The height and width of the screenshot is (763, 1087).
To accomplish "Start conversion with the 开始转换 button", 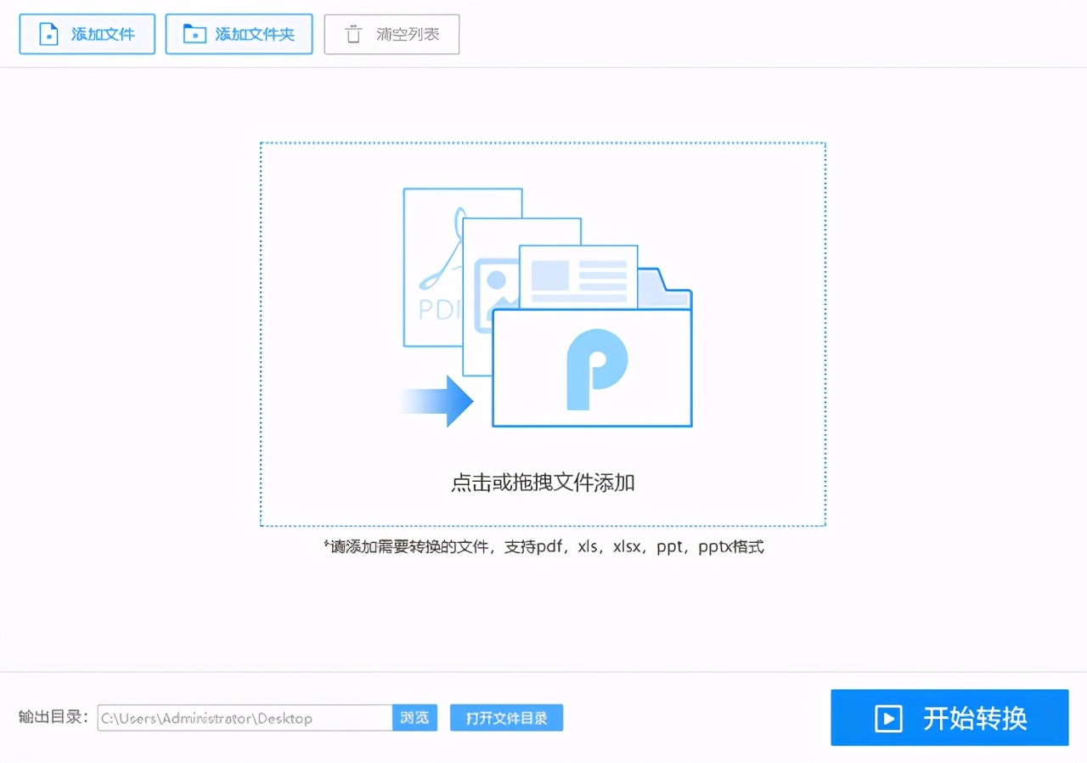I will (x=949, y=718).
